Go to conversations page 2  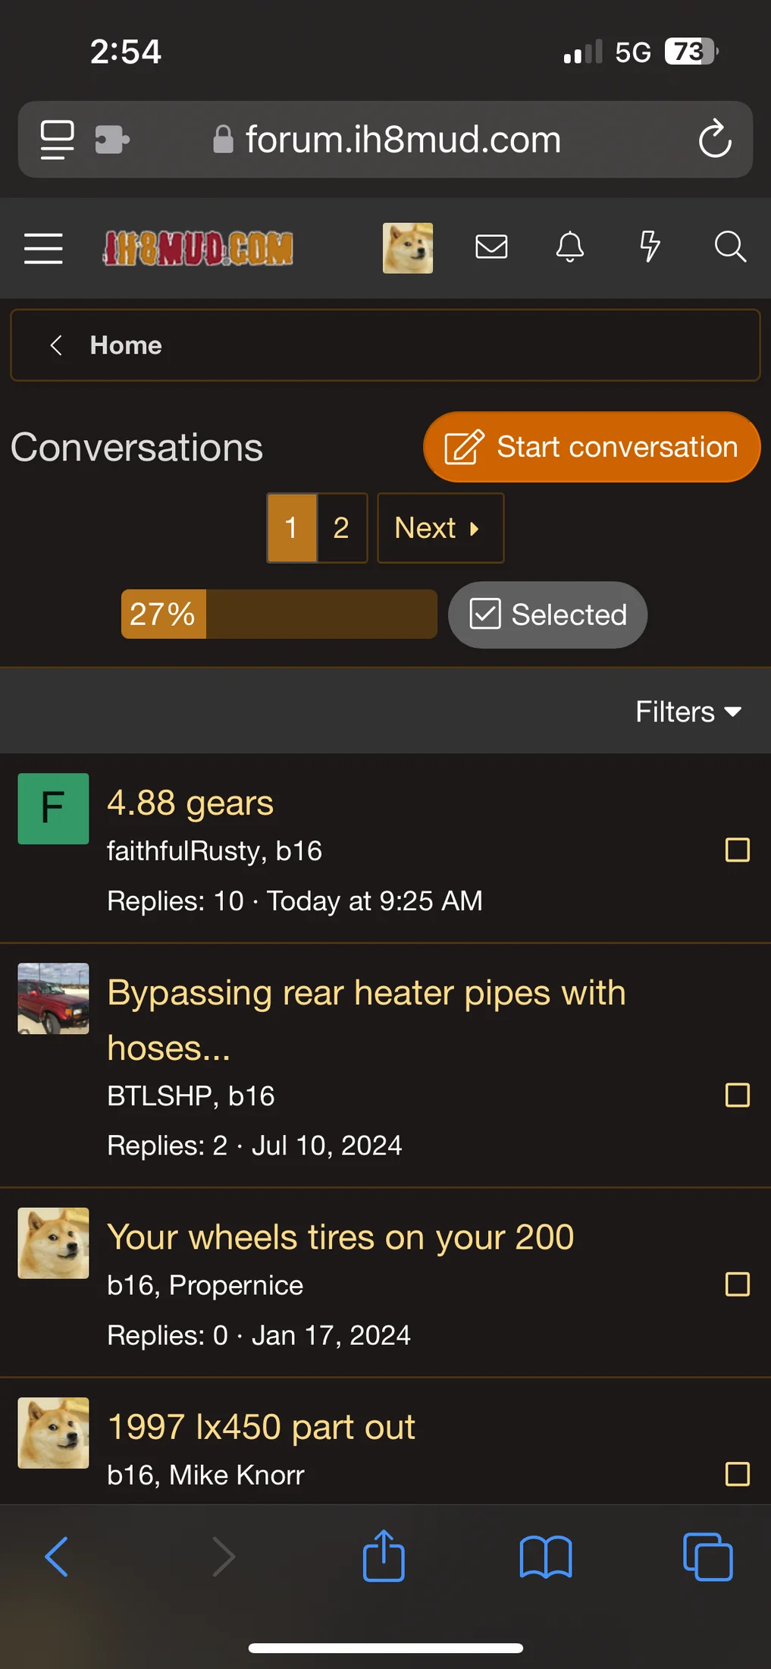342,528
